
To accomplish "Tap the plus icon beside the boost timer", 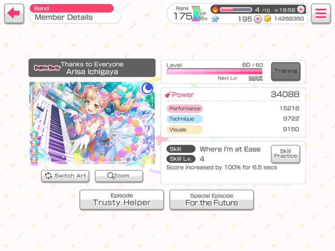I will coord(301,9).
